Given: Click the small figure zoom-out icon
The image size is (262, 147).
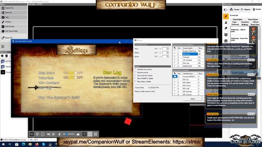Looking at the screenshot, I should pos(59,134).
